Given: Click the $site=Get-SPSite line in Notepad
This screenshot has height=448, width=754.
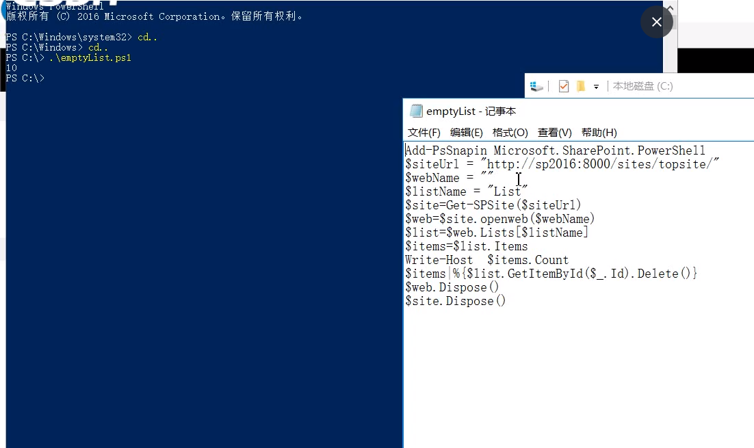Looking at the screenshot, I should click(493, 205).
